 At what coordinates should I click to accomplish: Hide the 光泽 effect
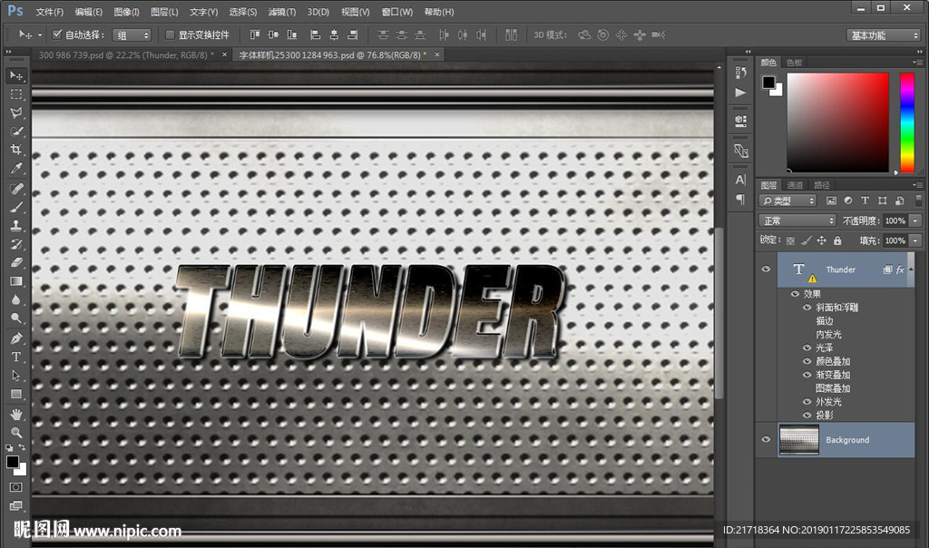(x=807, y=347)
